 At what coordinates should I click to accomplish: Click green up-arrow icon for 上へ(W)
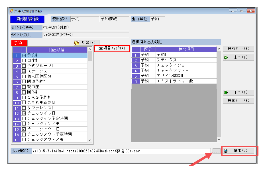coord(226,58)
